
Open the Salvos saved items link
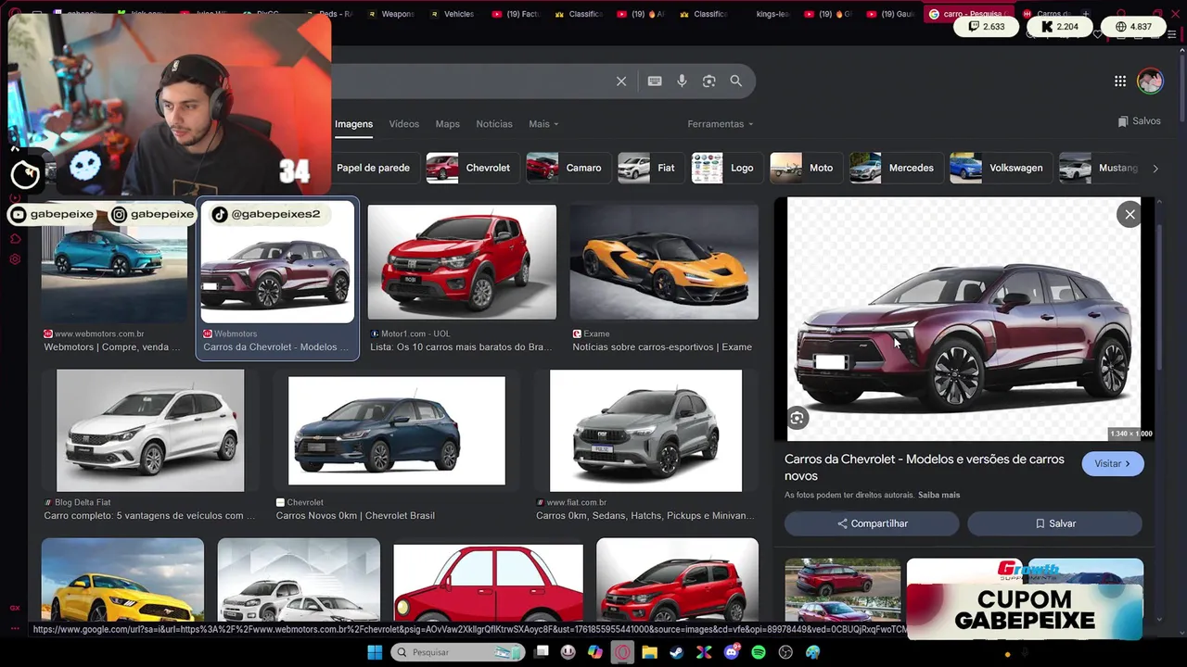[1139, 121]
